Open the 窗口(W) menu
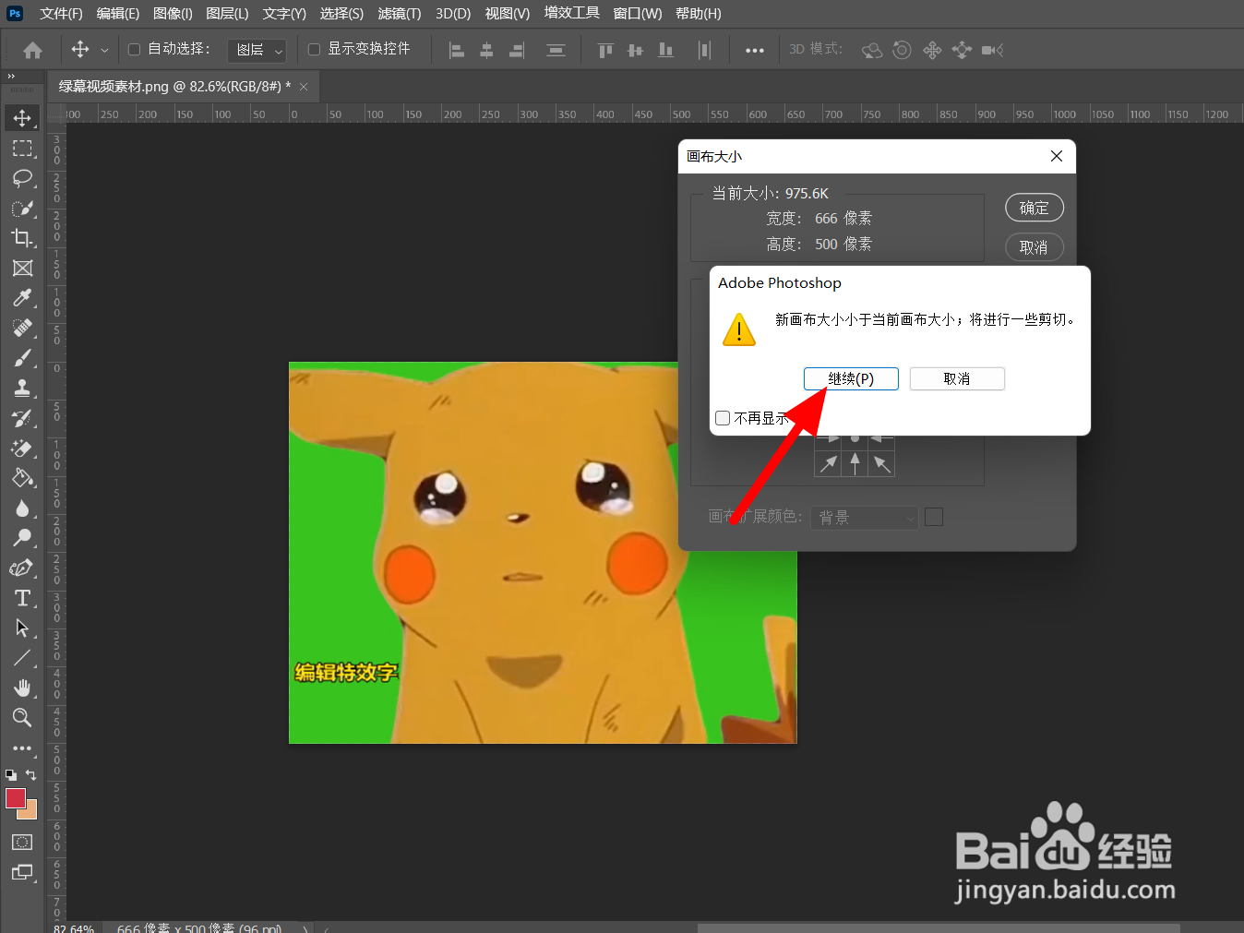 pyautogui.click(x=638, y=14)
